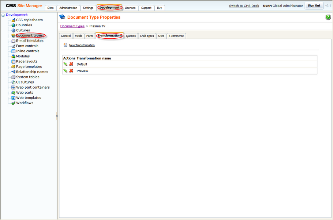Image resolution: width=333 pixels, height=220 pixels.
Task: Open the Queries properties tab
Action: [131, 36]
